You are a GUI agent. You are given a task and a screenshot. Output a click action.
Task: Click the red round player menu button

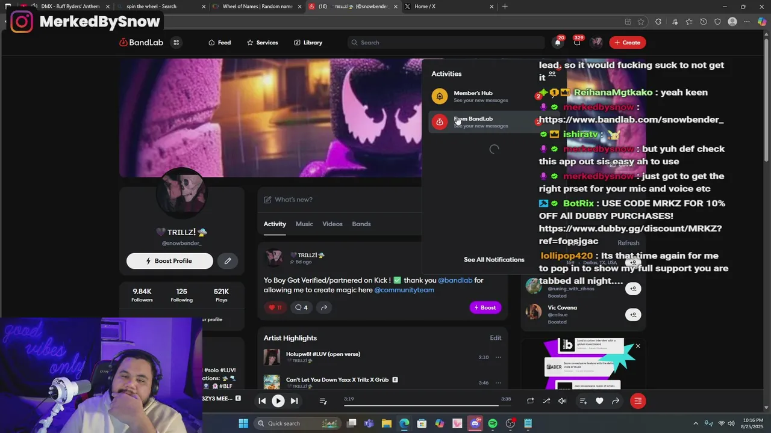[x=638, y=401]
